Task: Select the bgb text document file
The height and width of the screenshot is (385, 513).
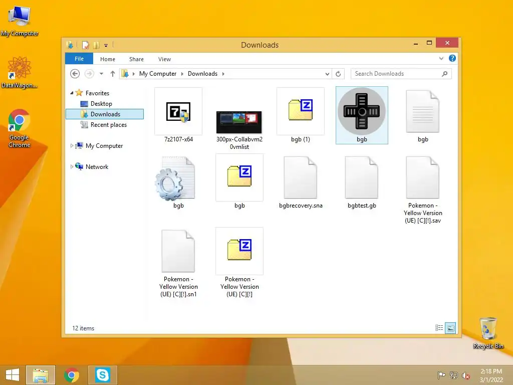Action: click(x=423, y=115)
